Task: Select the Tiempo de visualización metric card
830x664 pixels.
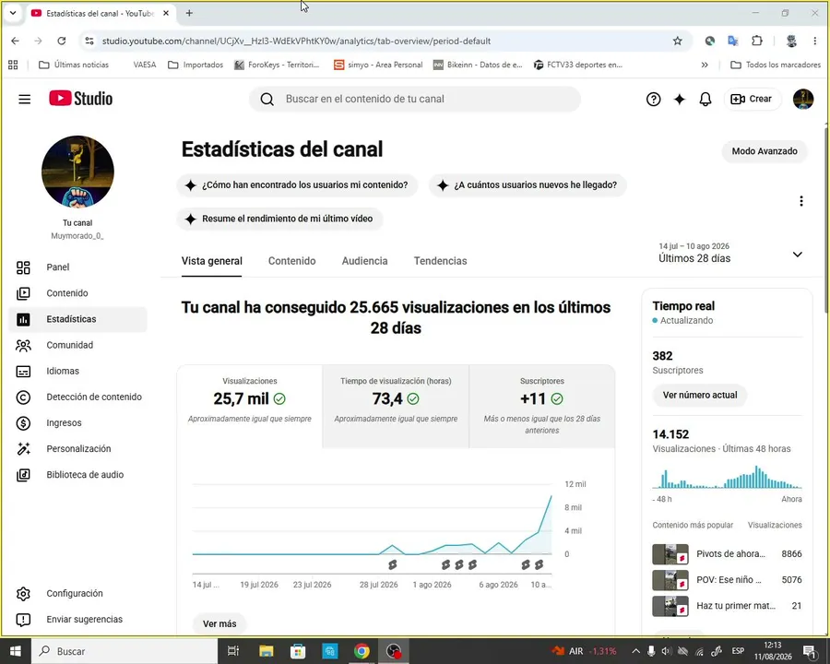Action: 396,406
